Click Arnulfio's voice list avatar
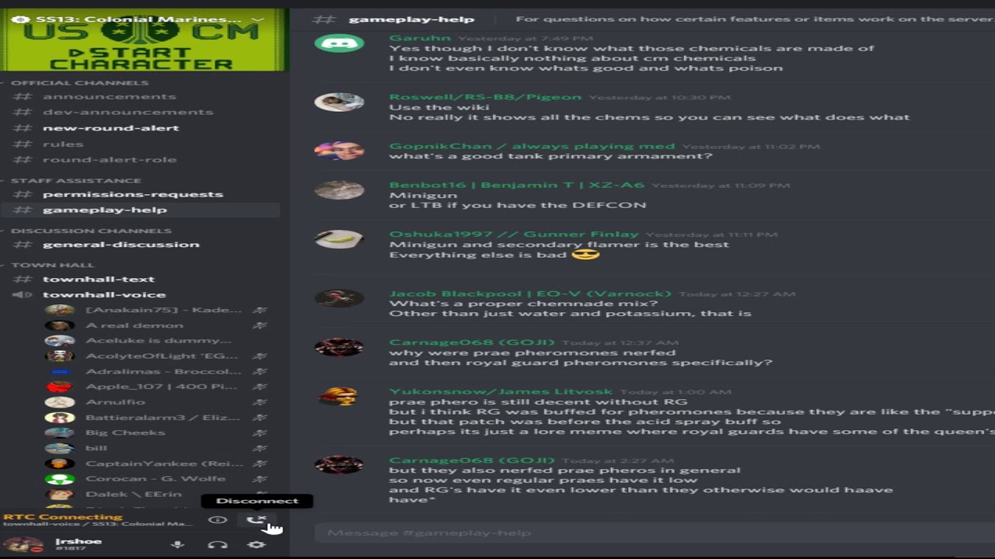Viewport: 995px width, 559px height. 60,402
